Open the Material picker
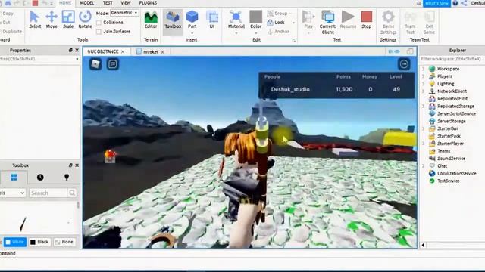The image size is (485, 272). click(x=236, y=20)
